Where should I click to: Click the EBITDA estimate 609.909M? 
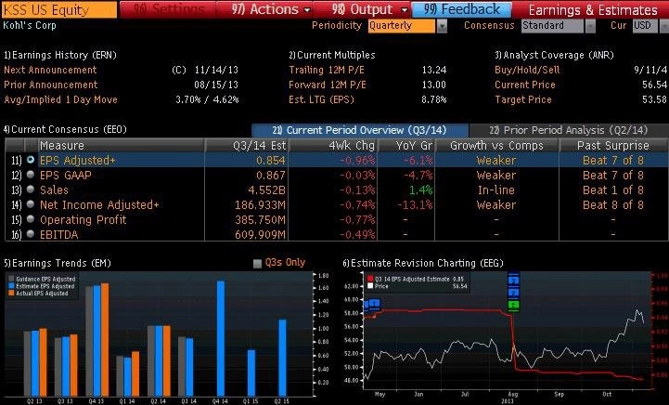(260, 234)
